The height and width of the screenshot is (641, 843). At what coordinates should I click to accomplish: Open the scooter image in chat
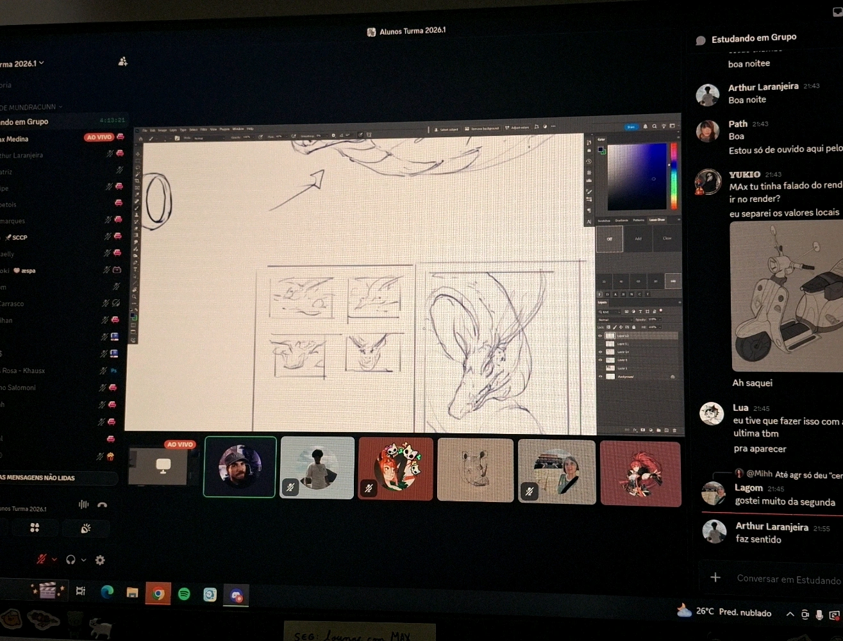pyautogui.click(x=786, y=296)
